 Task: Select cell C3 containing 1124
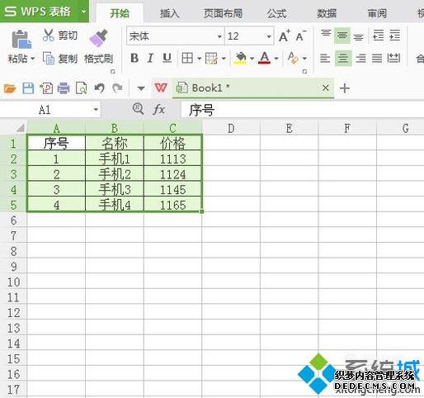(x=172, y=174)
